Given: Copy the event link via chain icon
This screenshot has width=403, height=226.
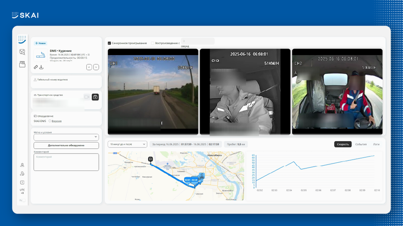Looking at the screenshot, I should [x=36, y=67].
